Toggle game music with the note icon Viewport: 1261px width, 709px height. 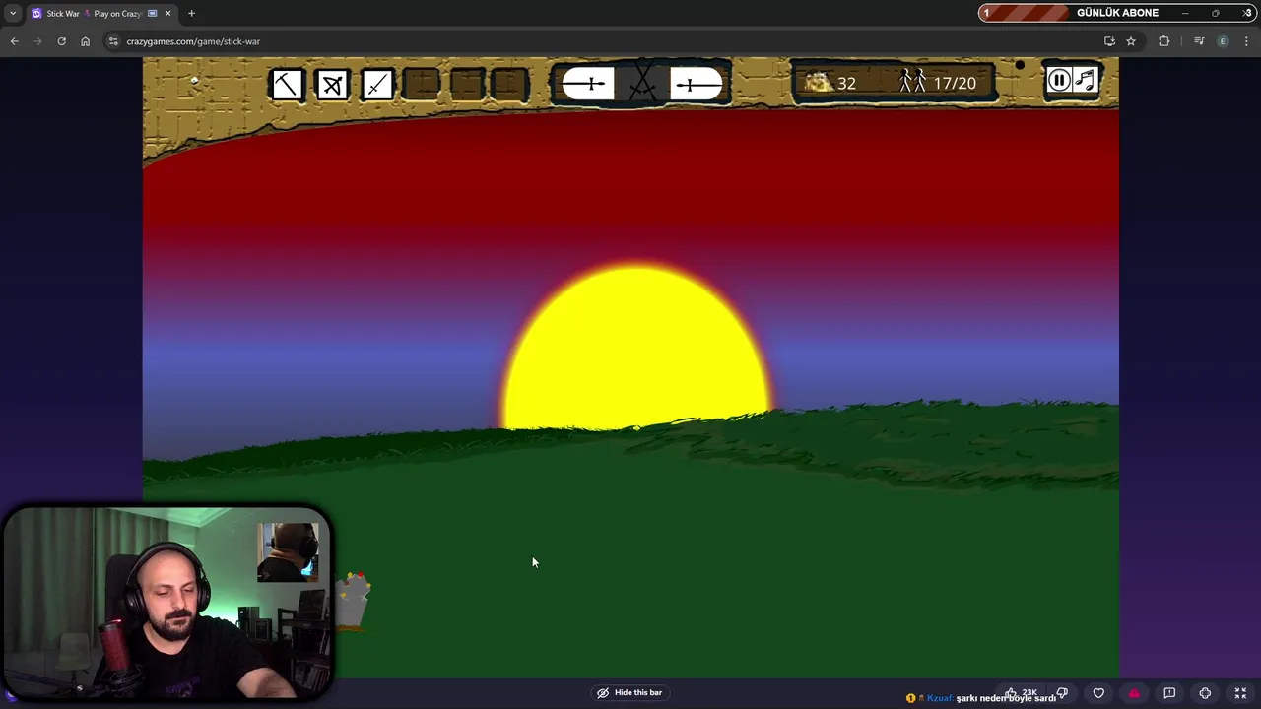(1085, 81)
